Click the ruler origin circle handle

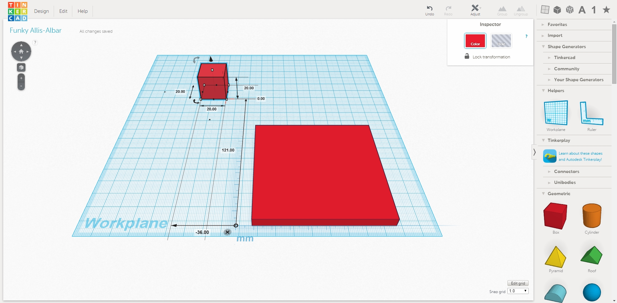click(236, 226)
